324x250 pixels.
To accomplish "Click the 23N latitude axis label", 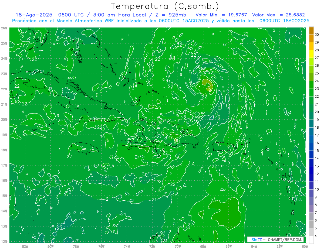I will [x=4, y=74].
